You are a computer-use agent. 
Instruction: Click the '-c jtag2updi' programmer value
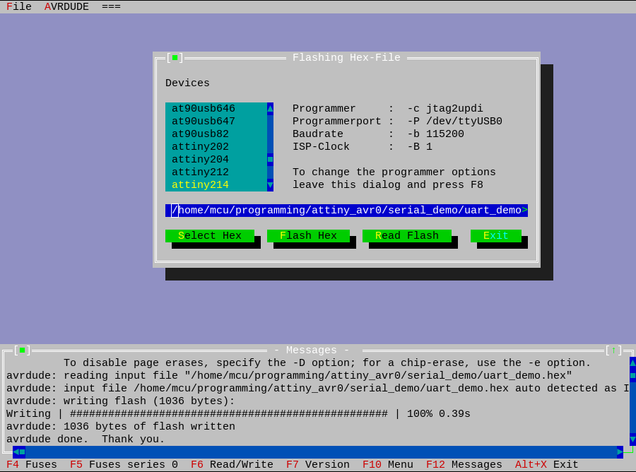445,108
